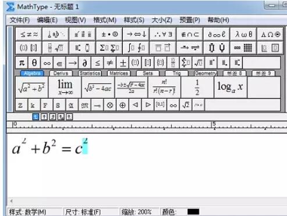
Task: Open the 视图(V) menu
Action: [75, 20]
